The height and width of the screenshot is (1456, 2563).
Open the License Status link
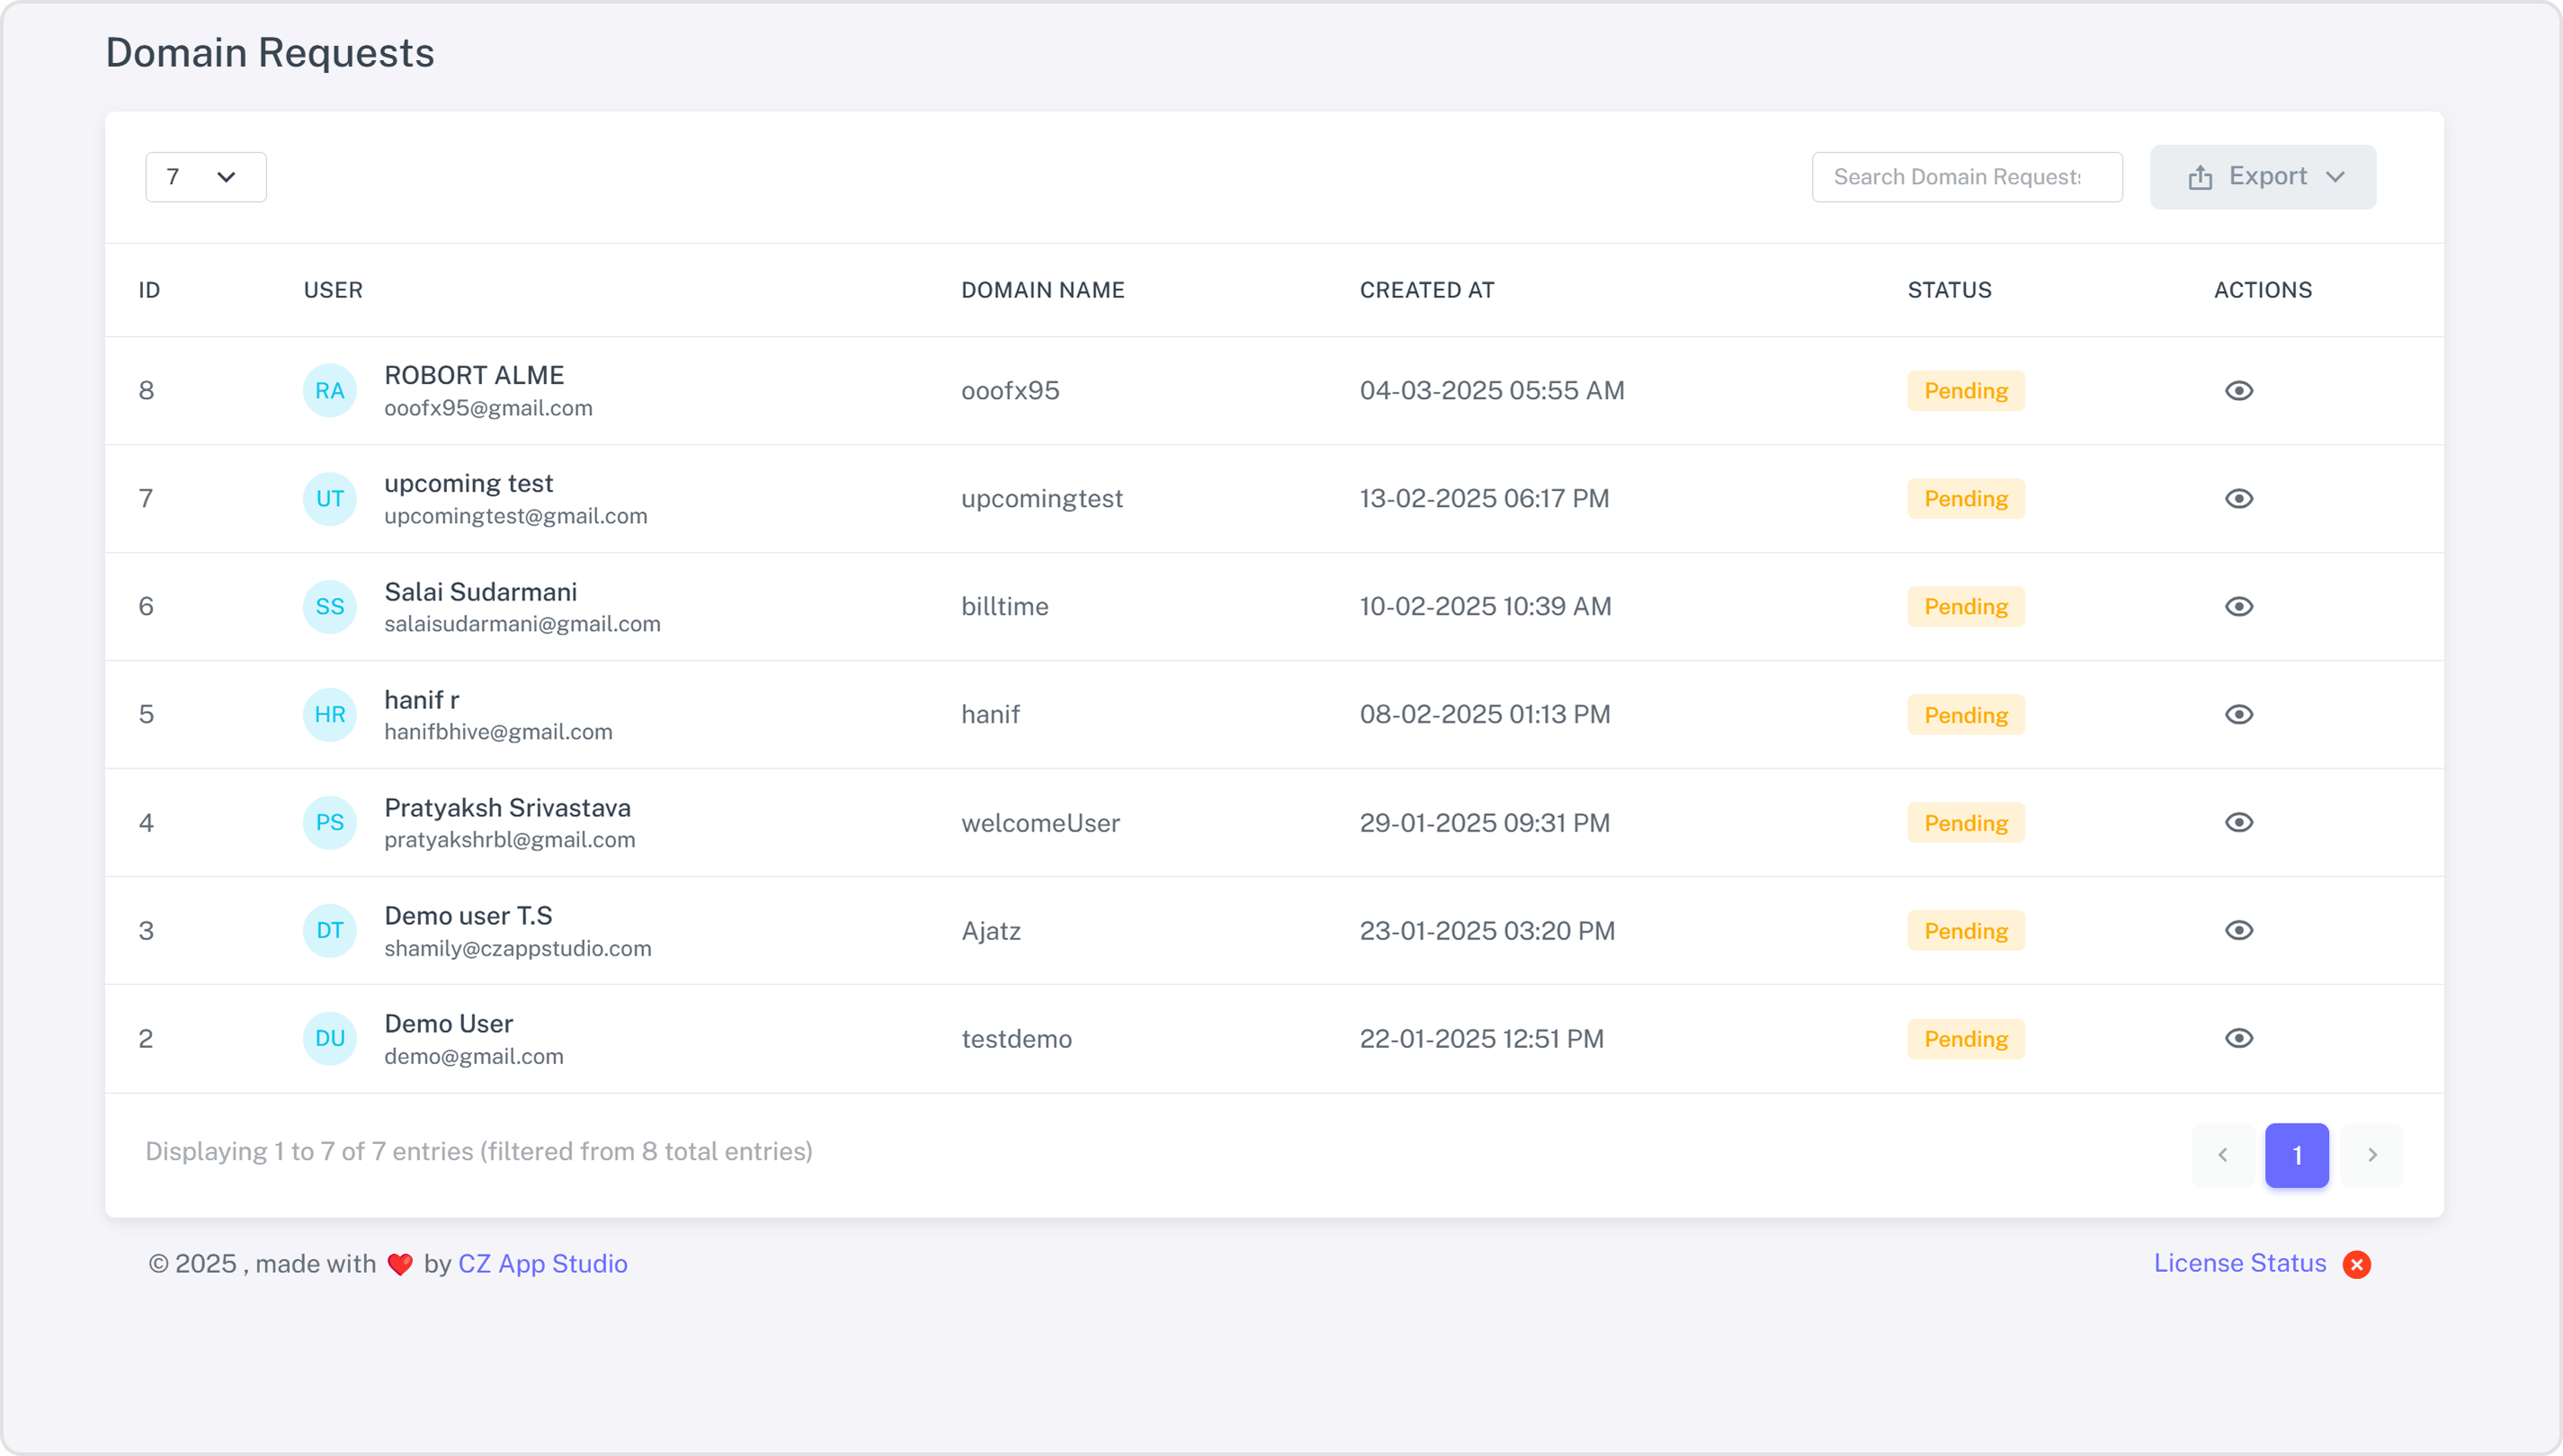(x=2240, y=1264)
